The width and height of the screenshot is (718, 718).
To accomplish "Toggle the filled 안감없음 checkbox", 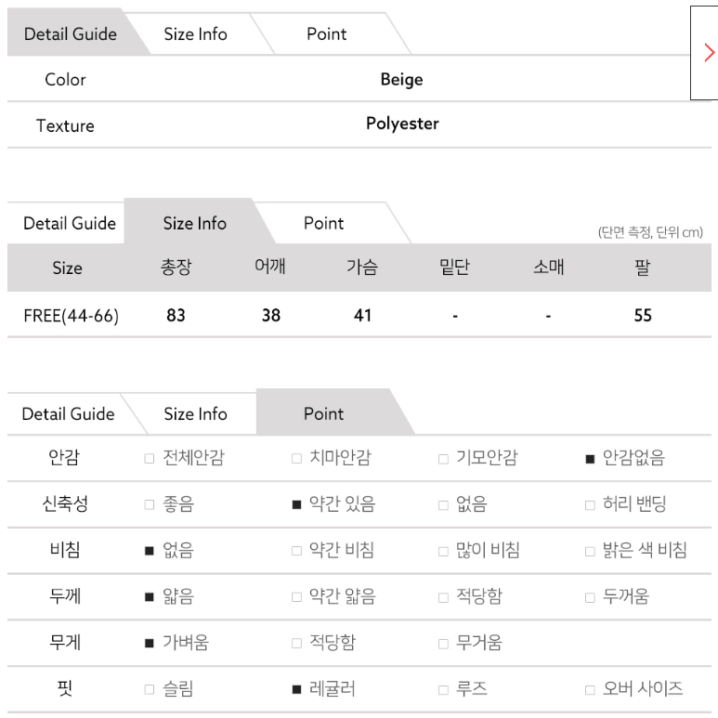I will (x=590, y=459).
